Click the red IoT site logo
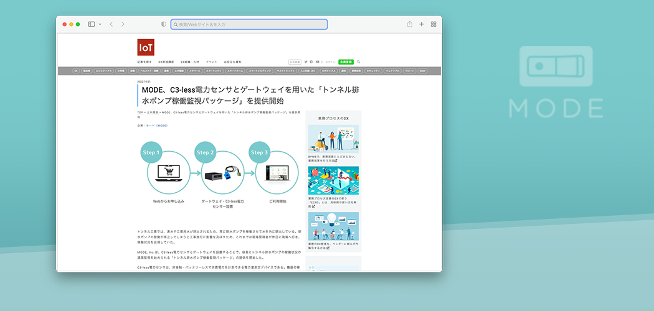This screenshot has width=654, height=311. tap(146, 47)
